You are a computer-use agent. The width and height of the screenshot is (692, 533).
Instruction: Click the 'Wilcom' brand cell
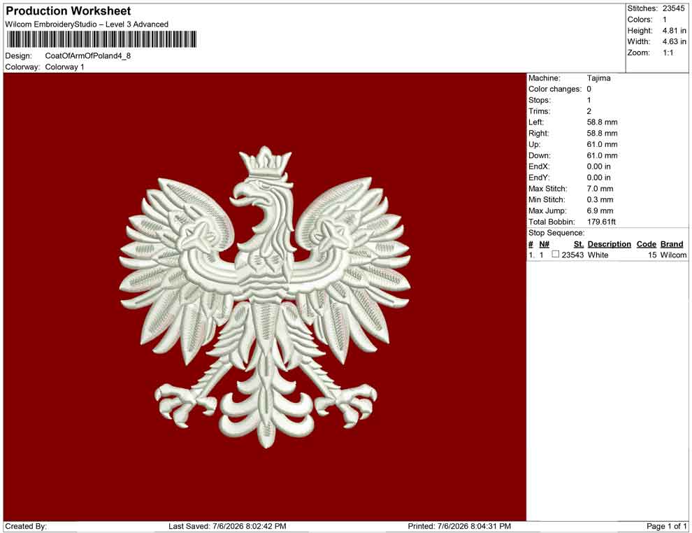673,255
